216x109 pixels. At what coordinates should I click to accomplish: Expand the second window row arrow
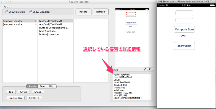tap(36, 24)
